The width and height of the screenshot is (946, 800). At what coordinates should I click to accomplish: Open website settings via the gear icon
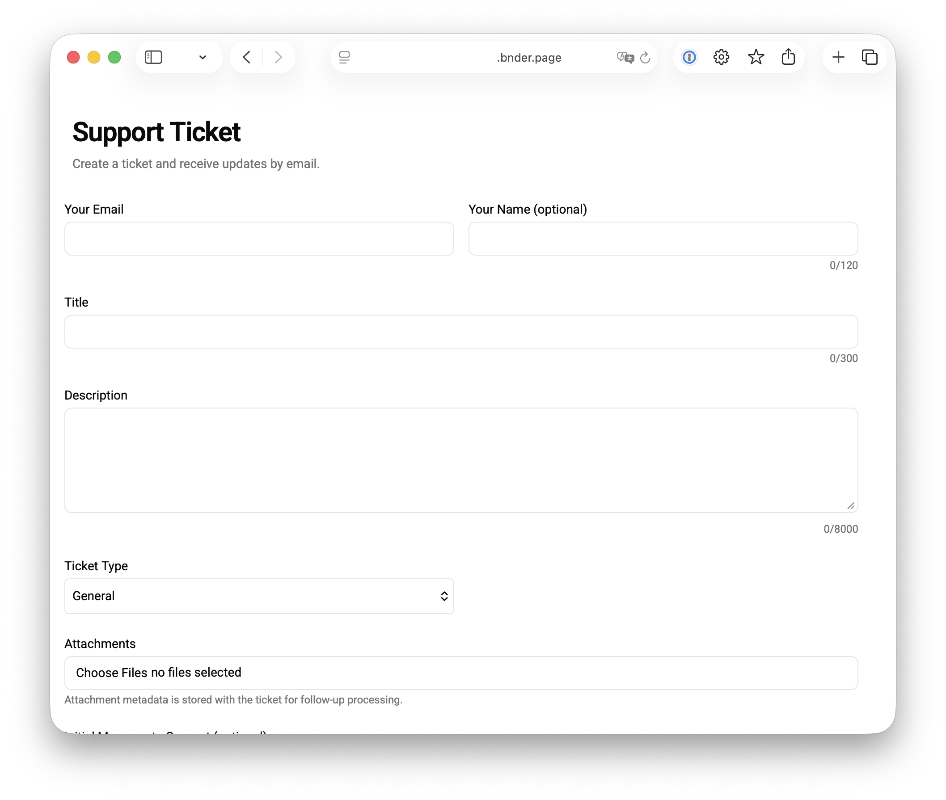click(x=721, y=57)
